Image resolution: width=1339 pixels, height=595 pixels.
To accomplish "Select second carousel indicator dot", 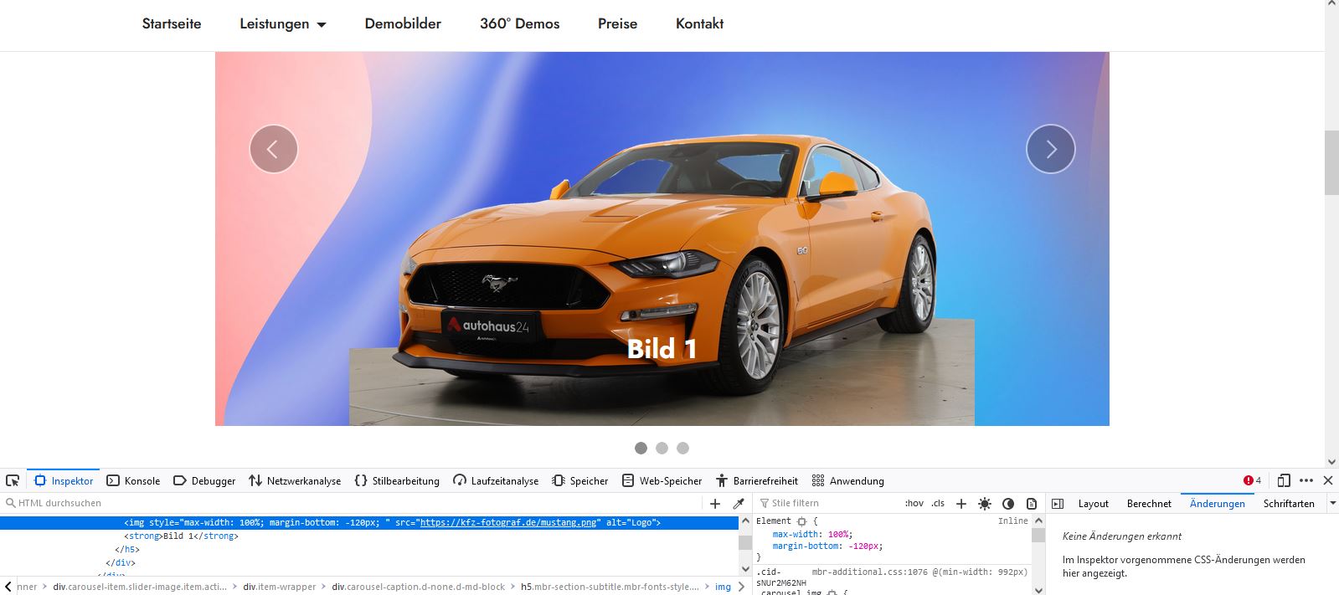I will coord(662,448).
